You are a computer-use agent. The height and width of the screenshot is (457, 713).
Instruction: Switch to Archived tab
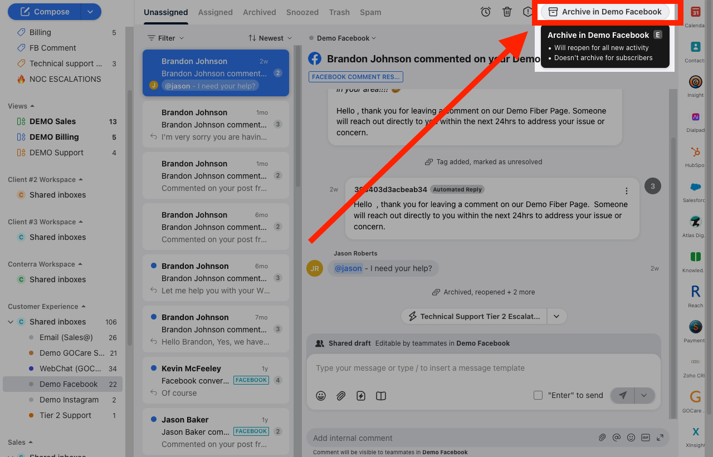tap(259, 12)
